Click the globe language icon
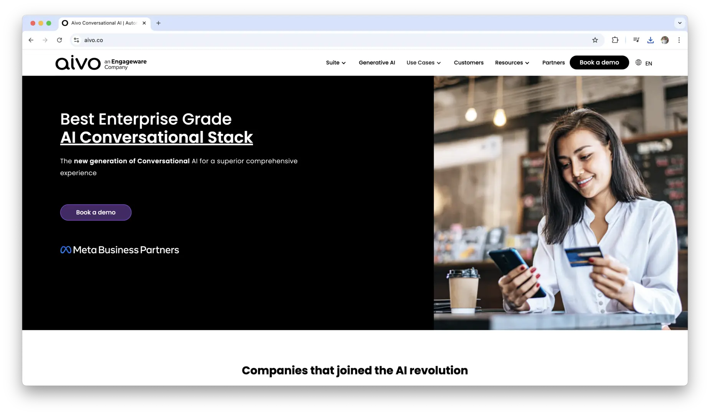The width and height of the screenshot is (710, 415). click(x=638, y=62)
